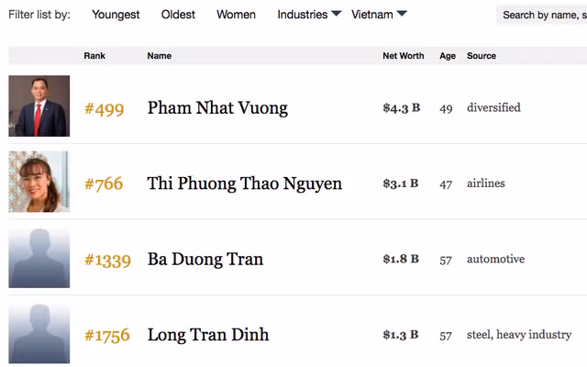This screenshot has width=587, height=367.
Task: Open Long Tran Dinh profile link
Action: tap(208, 335)
